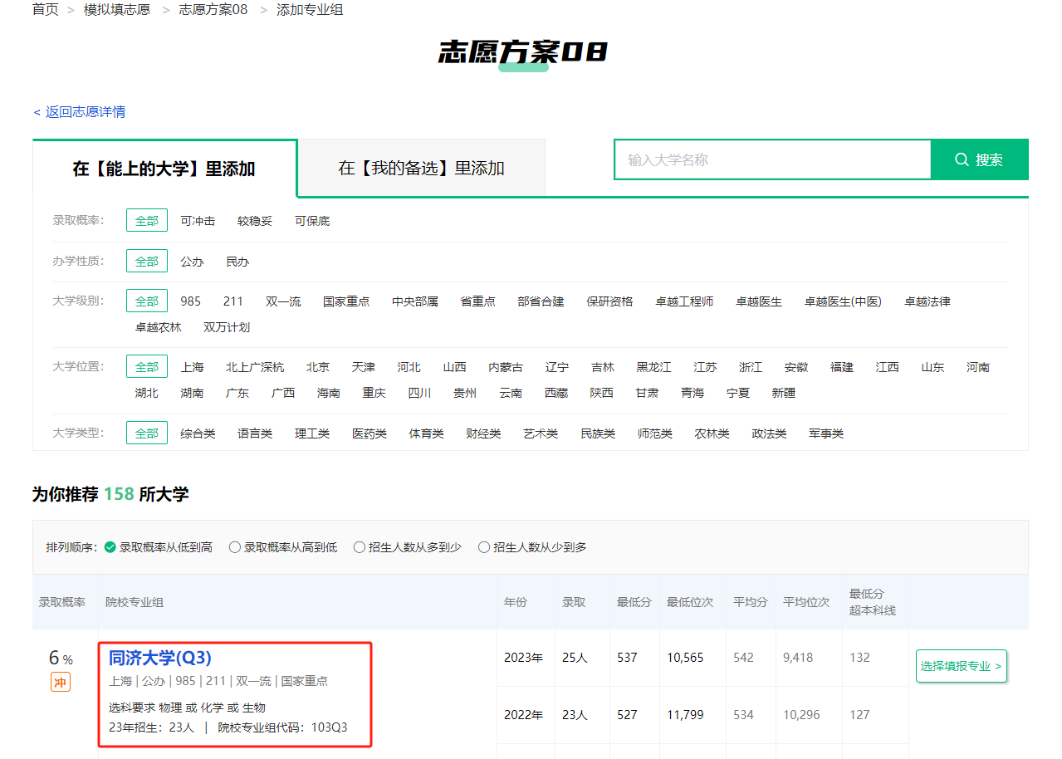The width and height of the screenshot is (1062, 759).
Task: Filter school type by 公办
Action: click(192, 262)
